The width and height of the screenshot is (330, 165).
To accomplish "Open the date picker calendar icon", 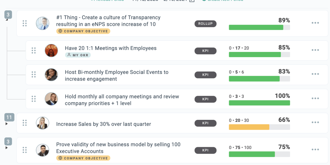I will (x=191, y=1).
